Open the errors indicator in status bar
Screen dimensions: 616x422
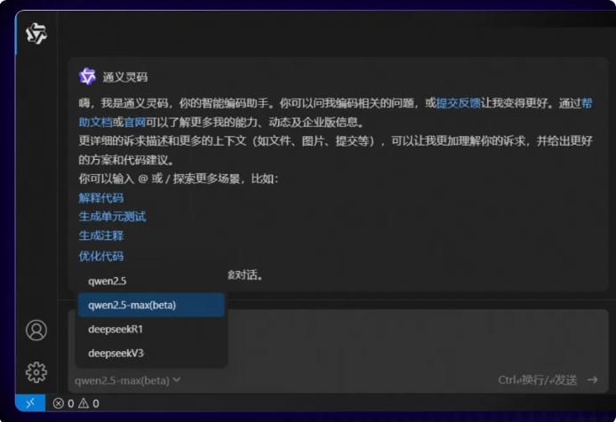tap(63, 403)
